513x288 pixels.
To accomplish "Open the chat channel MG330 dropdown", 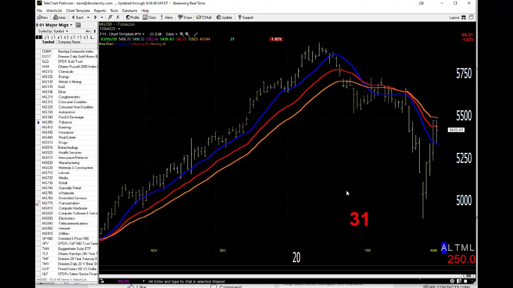I will click(x=143, y=282).
